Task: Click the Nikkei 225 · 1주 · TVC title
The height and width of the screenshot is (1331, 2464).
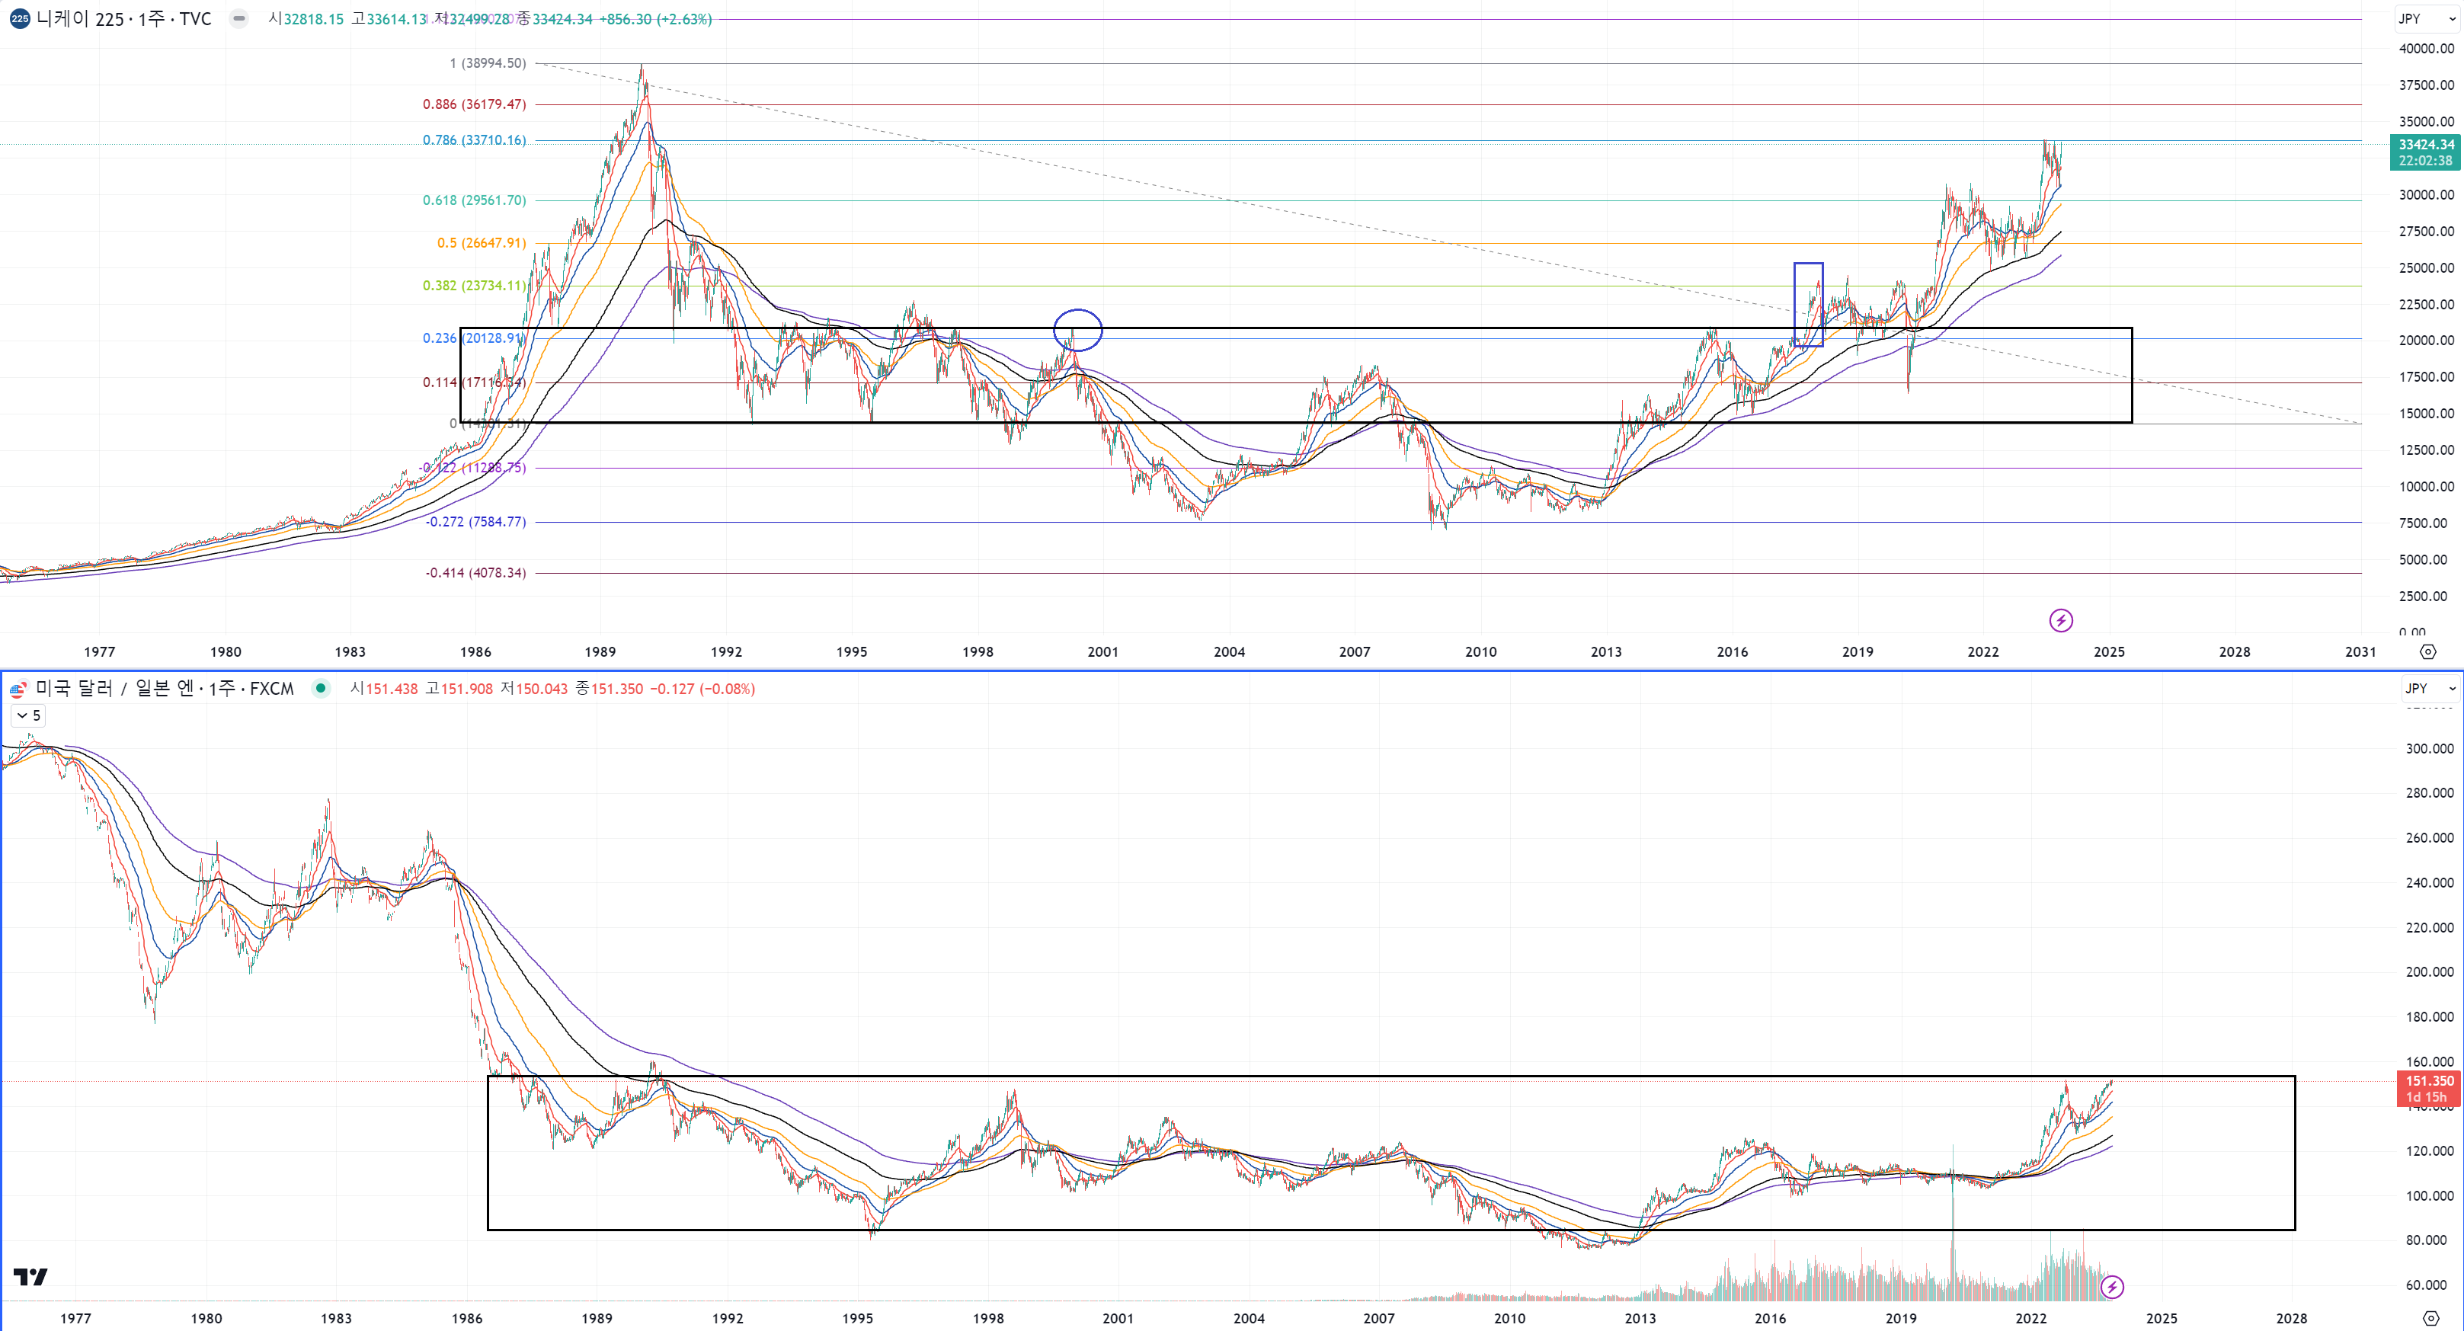Action: [124, 19]
